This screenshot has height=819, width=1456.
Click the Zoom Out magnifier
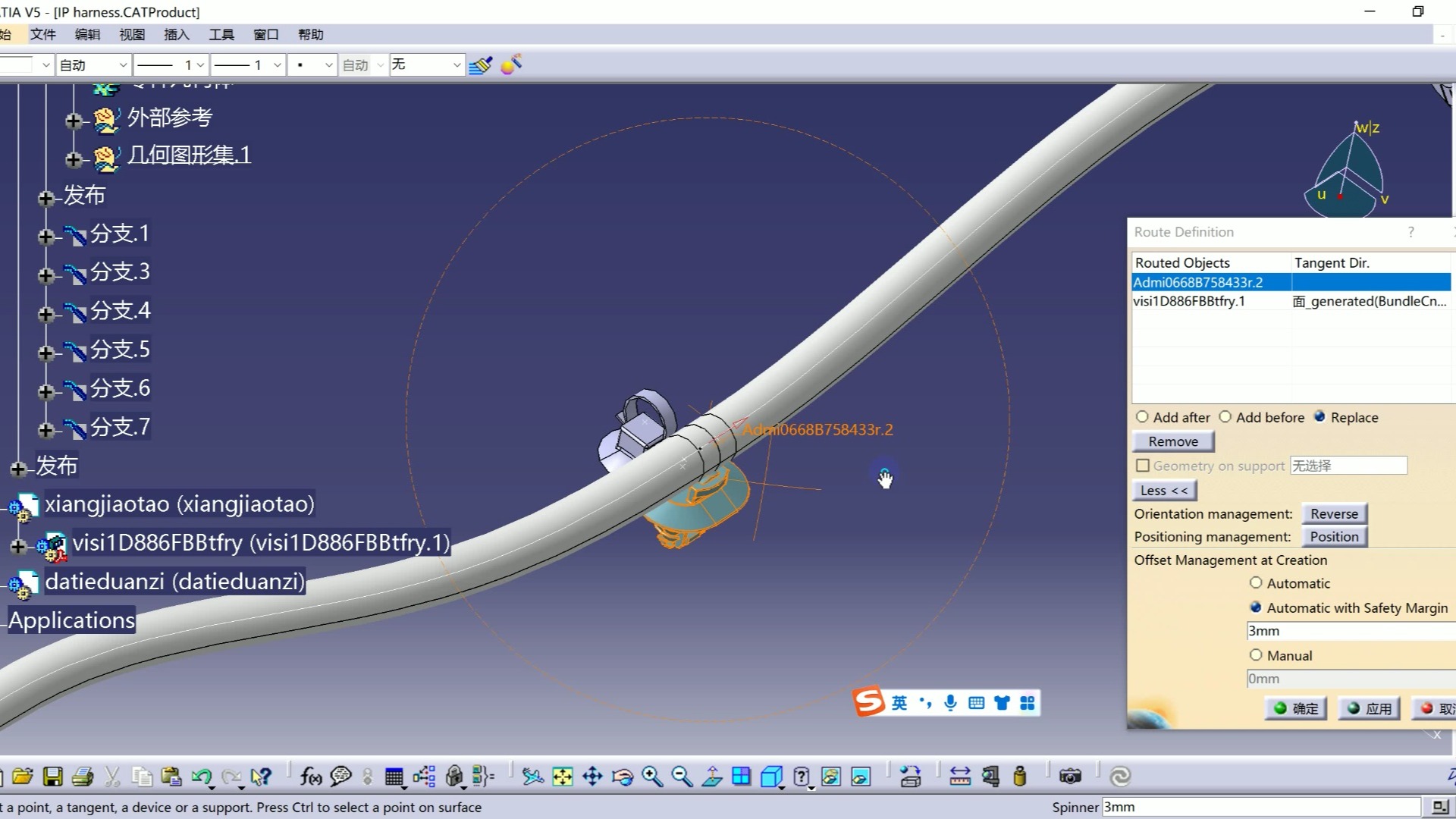click(682, 776)
